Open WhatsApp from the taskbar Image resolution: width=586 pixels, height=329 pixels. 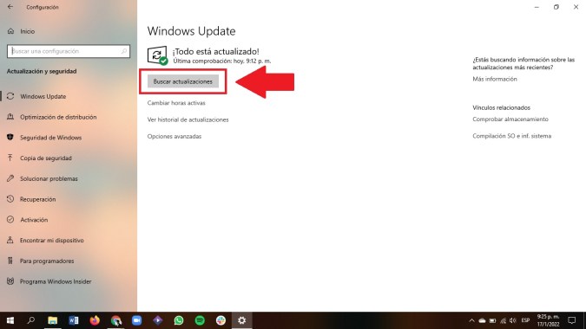(179, 320)
